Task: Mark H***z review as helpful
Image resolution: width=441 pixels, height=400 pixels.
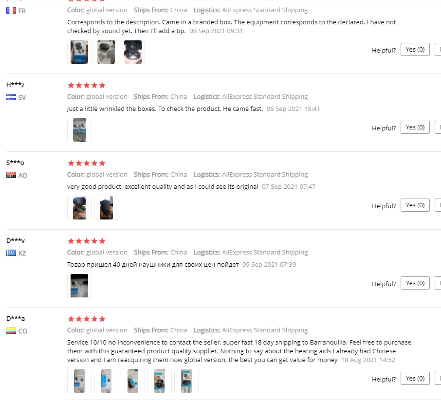Action: coord(415,127)
